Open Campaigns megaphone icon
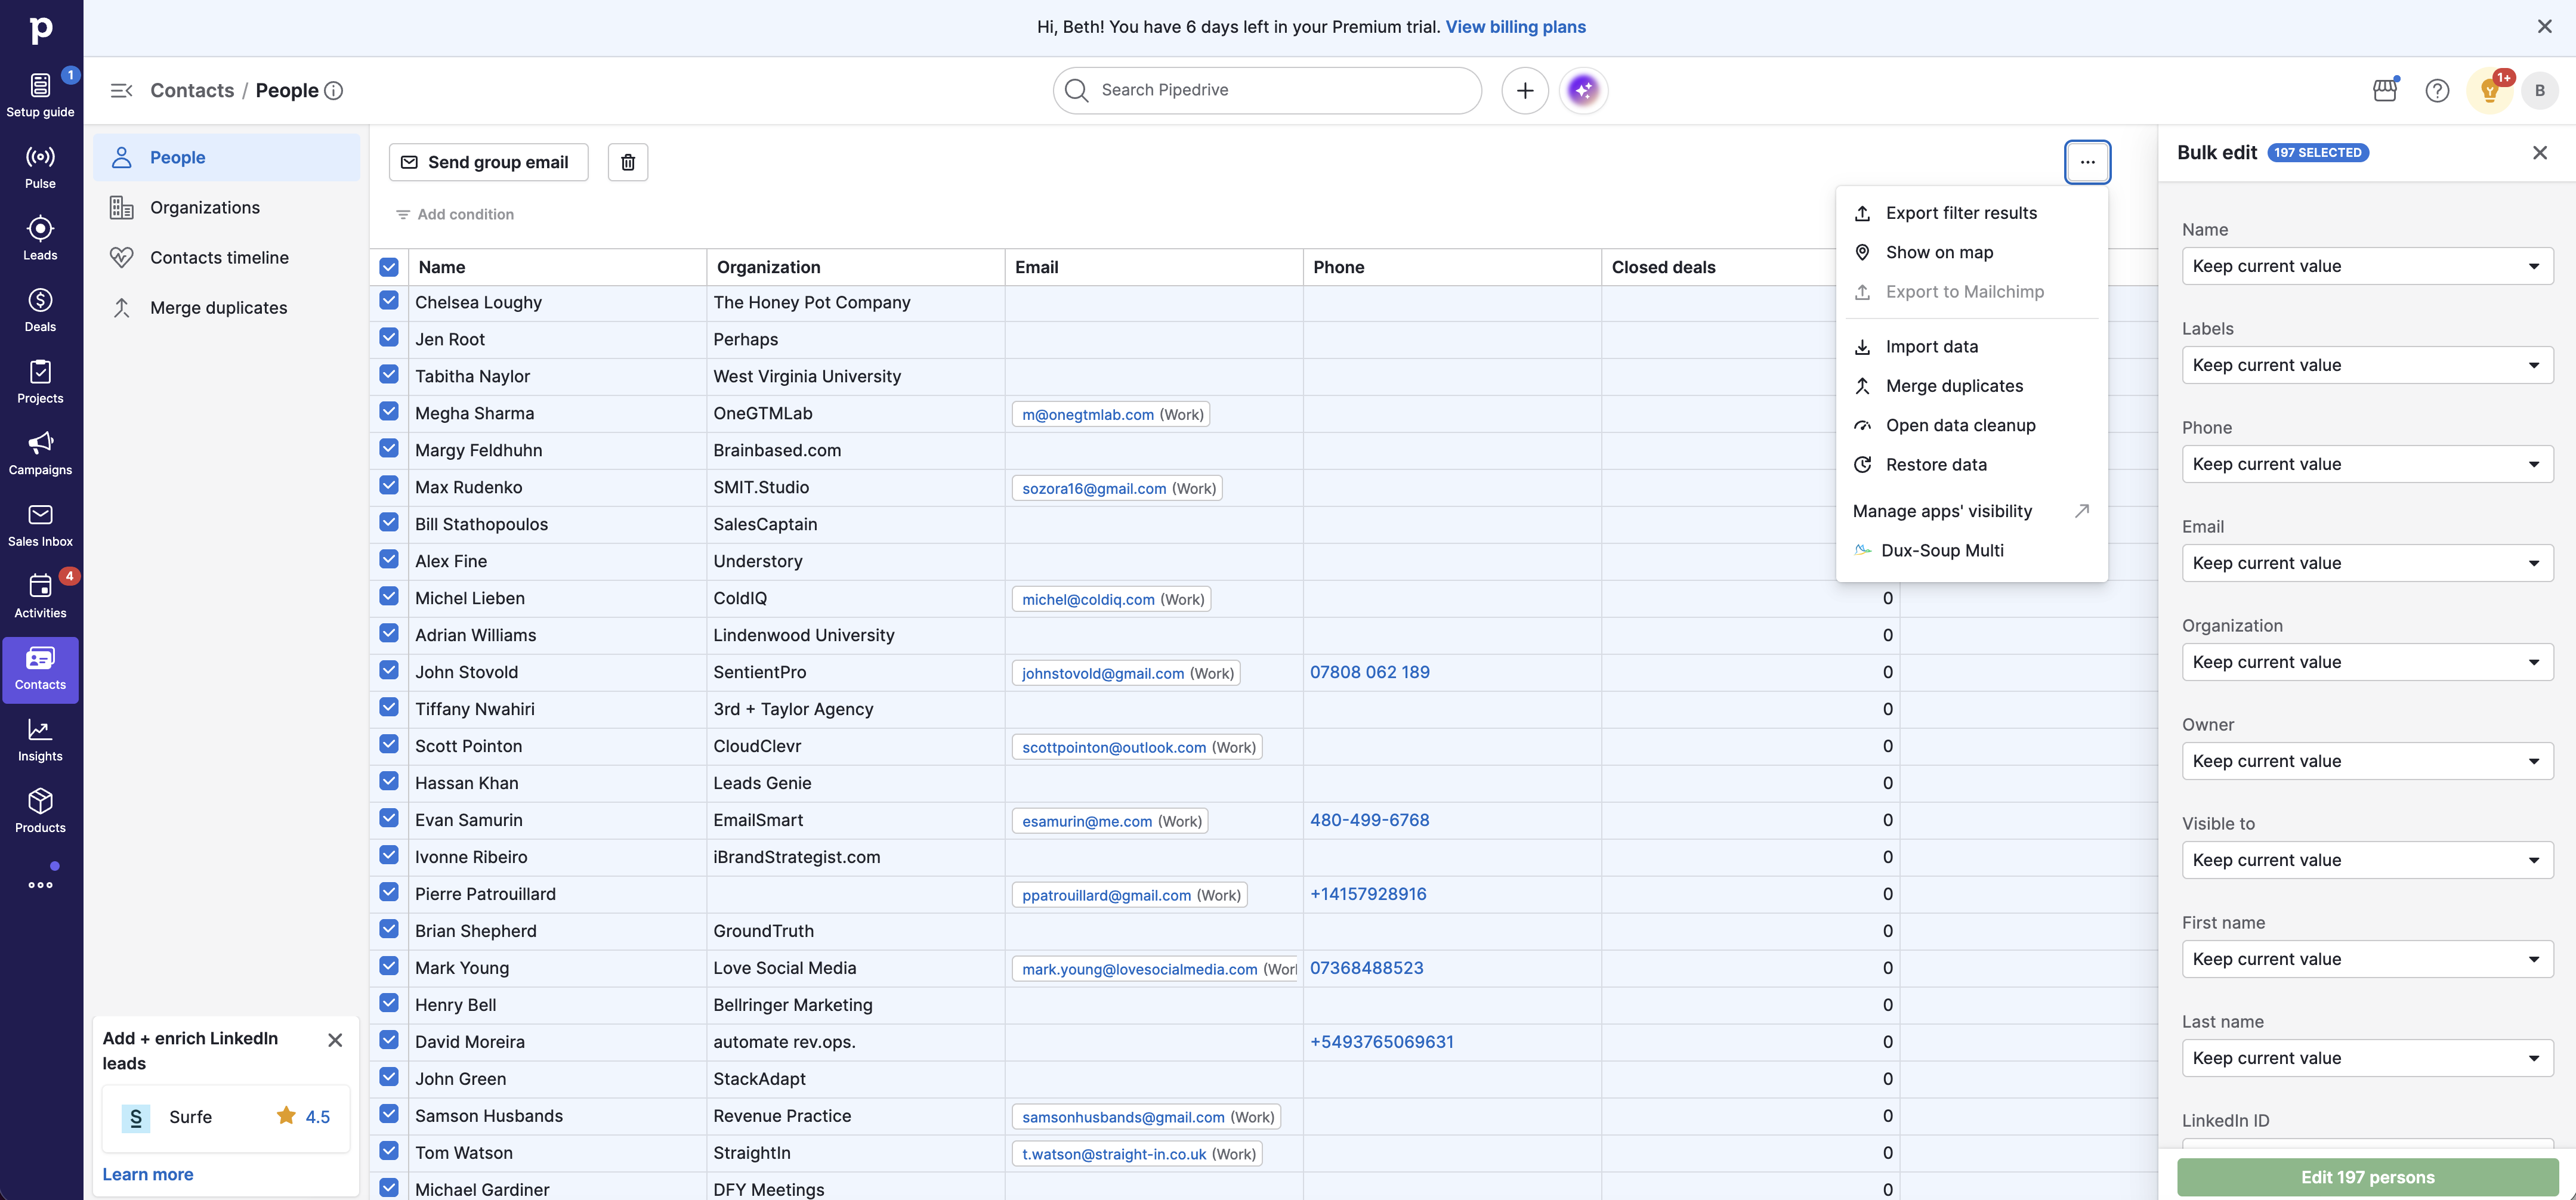 pos(40,453)
